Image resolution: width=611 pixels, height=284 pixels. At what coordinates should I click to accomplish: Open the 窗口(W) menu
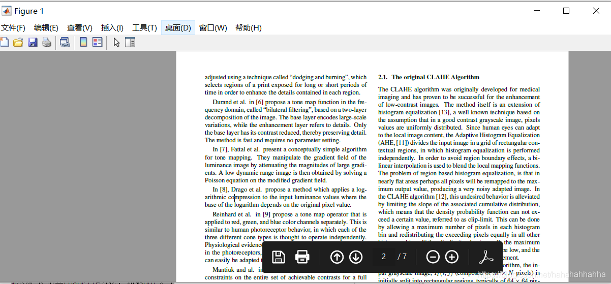point(213,28)
